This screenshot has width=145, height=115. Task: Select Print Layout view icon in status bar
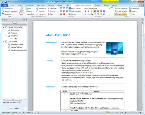[108, 113]
